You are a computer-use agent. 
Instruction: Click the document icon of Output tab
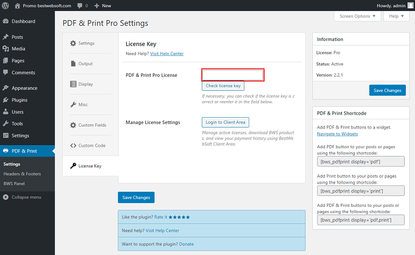[x=73, y=63]
